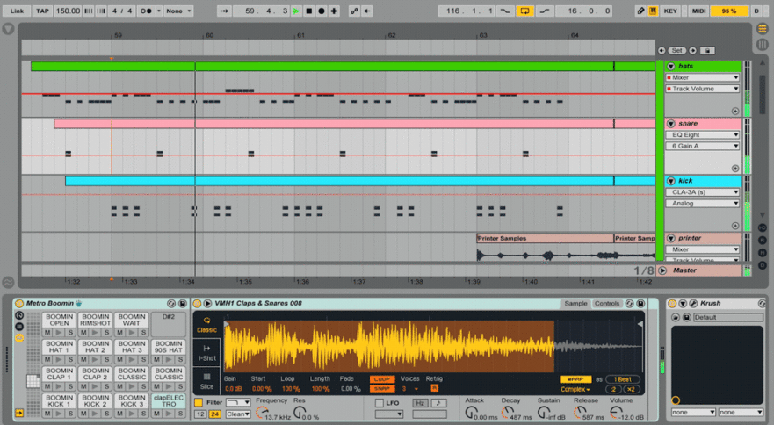Fold the snare track

click(671, 124)
